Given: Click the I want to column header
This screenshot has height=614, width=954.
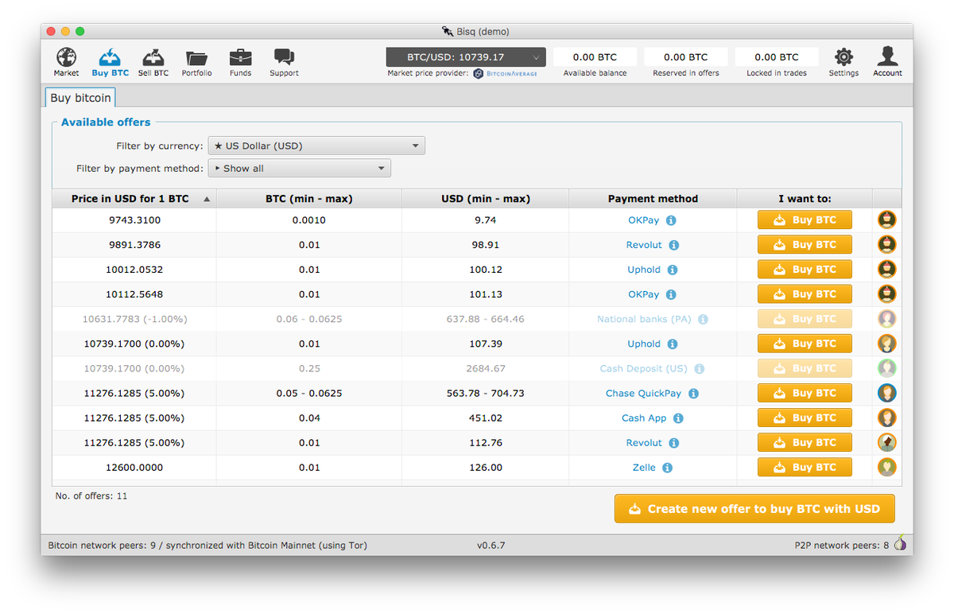Looking at the screenshot, I should [805, 199].
